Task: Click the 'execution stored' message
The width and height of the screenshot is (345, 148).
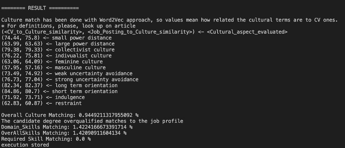Action: tap(25, 145)
